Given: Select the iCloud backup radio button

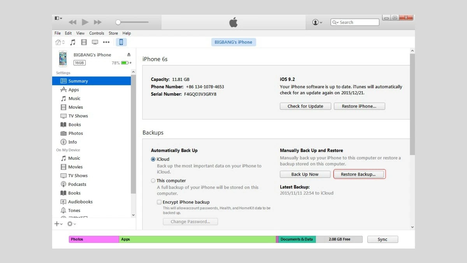Looking at the screenshot, I should [153, 159].
